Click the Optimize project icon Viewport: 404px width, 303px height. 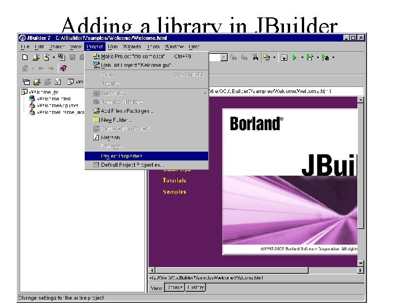[325, 57]
